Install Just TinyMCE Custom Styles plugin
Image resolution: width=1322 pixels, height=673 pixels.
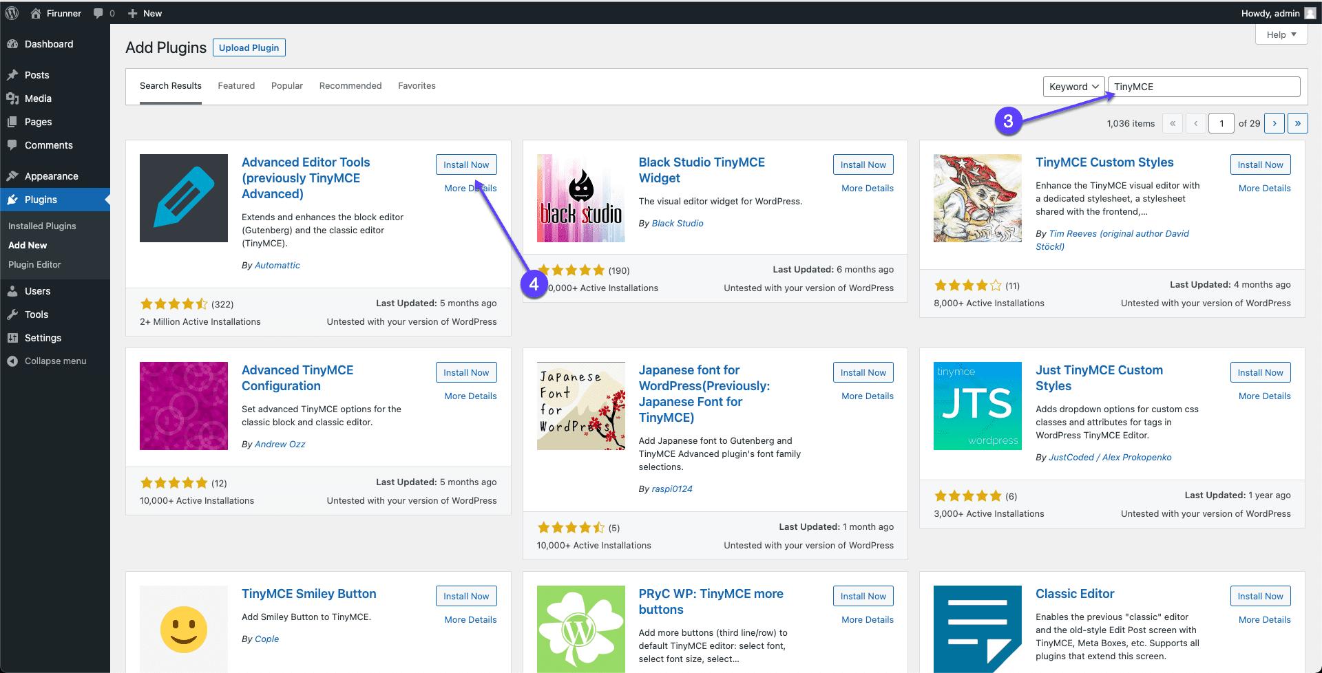(x=1260, y=372)
